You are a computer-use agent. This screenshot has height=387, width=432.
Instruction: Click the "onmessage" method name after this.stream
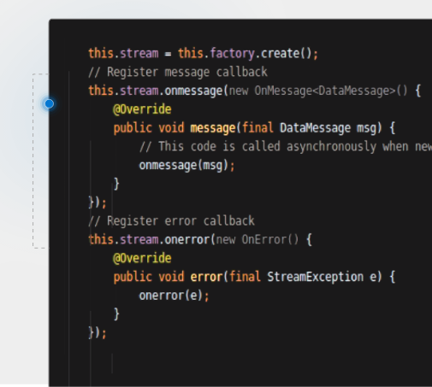(x=193, y=91)
